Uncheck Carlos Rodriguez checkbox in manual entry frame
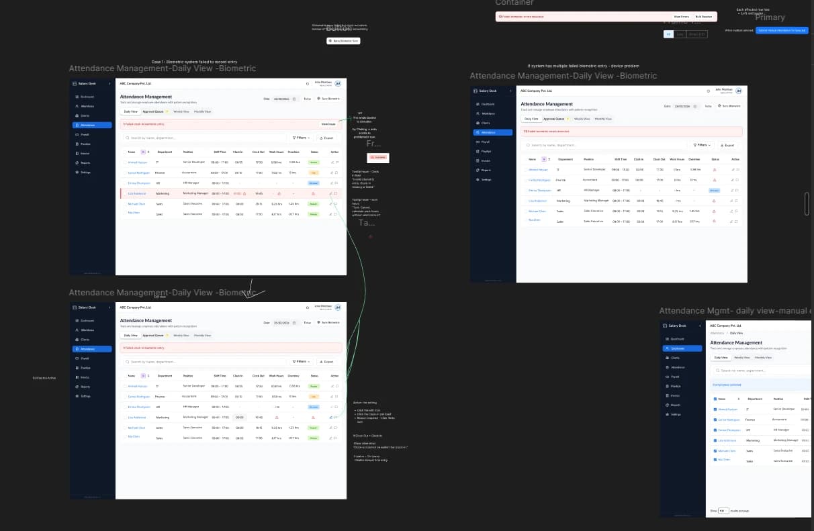Image resolution: width=814 pixels, height=531 pixels. [715, 420]
